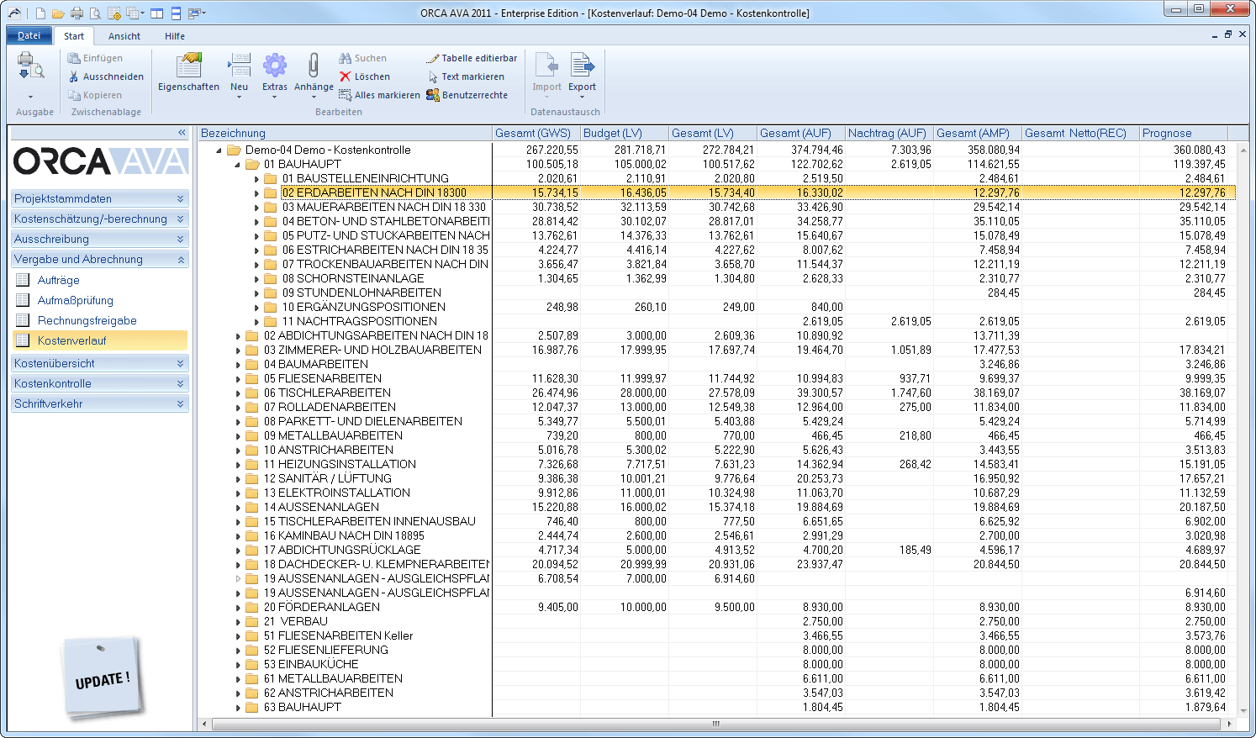Select cell value 358.080,94
The width and height of the screenshot is (1256, 738).
(x=993, y=150)
